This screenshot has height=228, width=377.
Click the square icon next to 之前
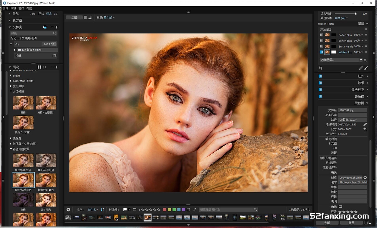(85, 18)
